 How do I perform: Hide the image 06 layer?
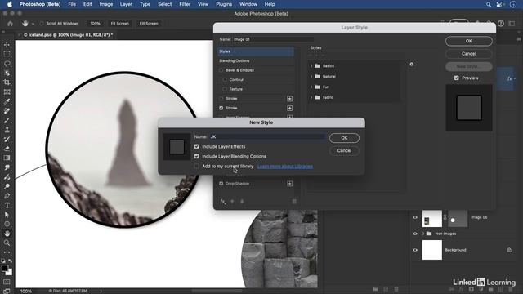tap(415, 217)
